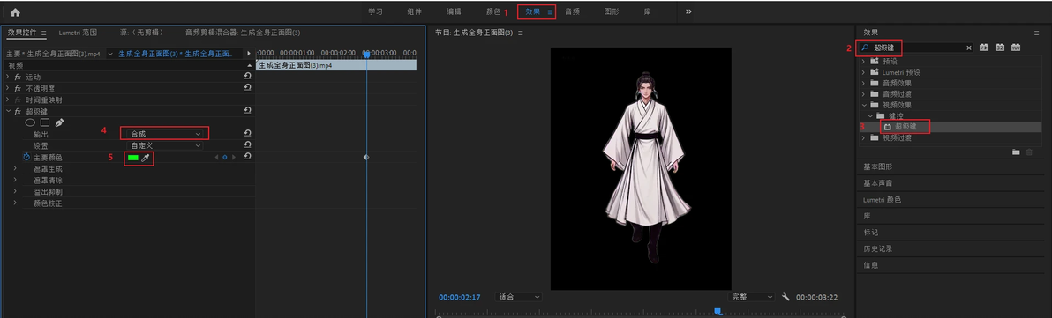Filter by YUV effects icon

pos(1016,48)
